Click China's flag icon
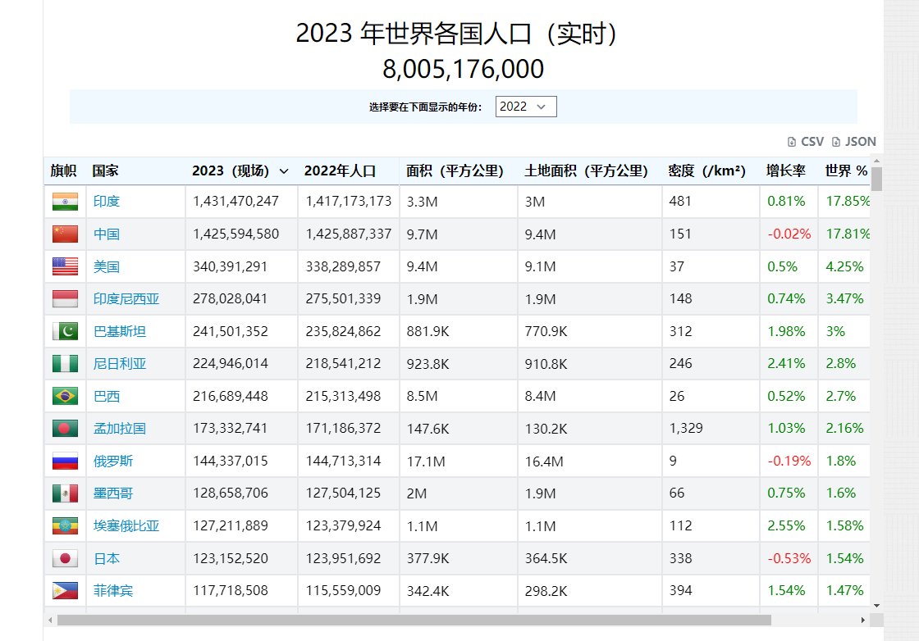The height and width of the screenshot is (641, 919). [x=65, y=234]
